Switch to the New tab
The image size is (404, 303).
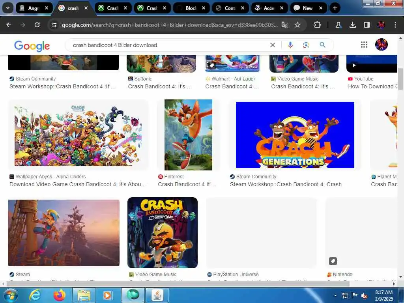(x=305, y=8)
